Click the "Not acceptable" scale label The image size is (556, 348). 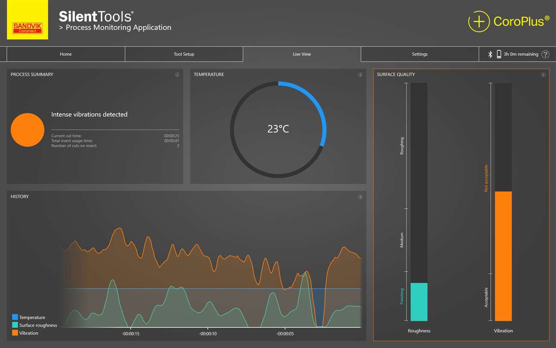(486, 178)
